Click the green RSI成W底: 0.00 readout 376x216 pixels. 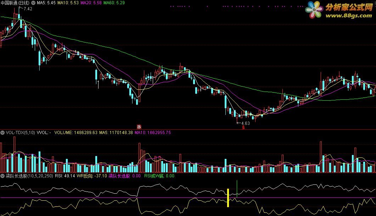(x=159, y=176)
